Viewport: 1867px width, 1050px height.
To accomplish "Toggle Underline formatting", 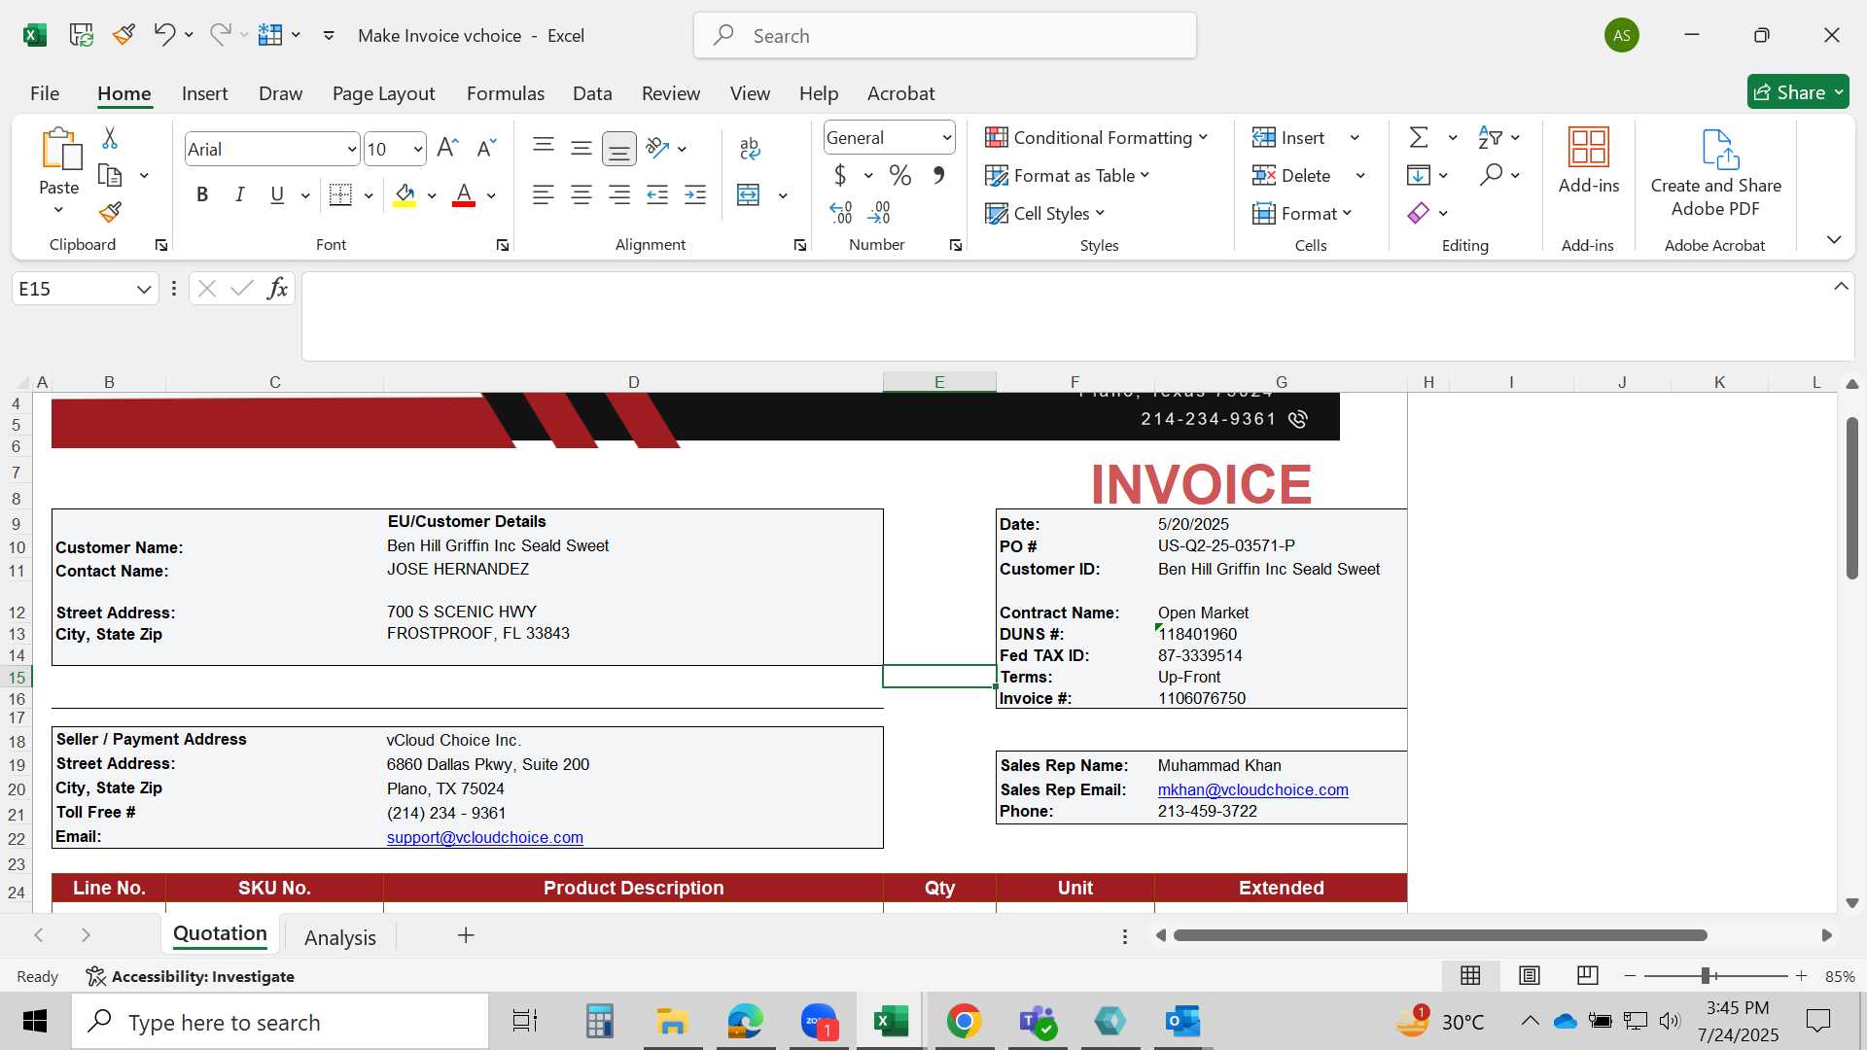I will point(277,195).
